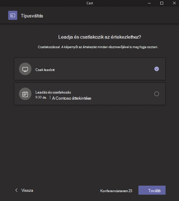The height and width of the screenshot is (201, 179).
Task: Select the Leadás és csatlakozás radio button
Action: (x=156, y=94)
